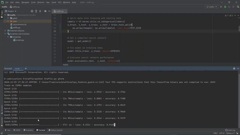
Task: Add a new terminal session with plus
Action: (x=25, y=69)
